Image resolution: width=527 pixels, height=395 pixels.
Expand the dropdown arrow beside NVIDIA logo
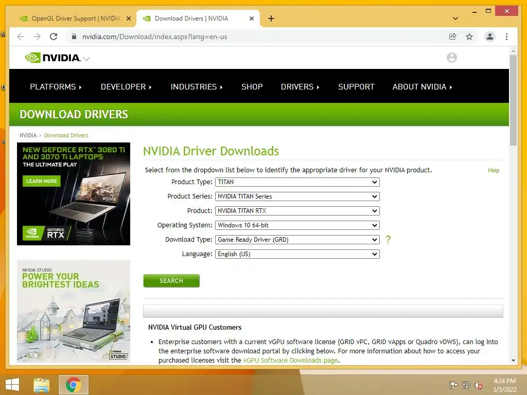point(86,59)
